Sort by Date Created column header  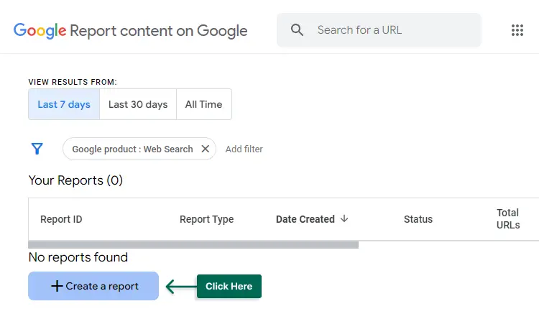pyautogui.click(x=305, y=219)
